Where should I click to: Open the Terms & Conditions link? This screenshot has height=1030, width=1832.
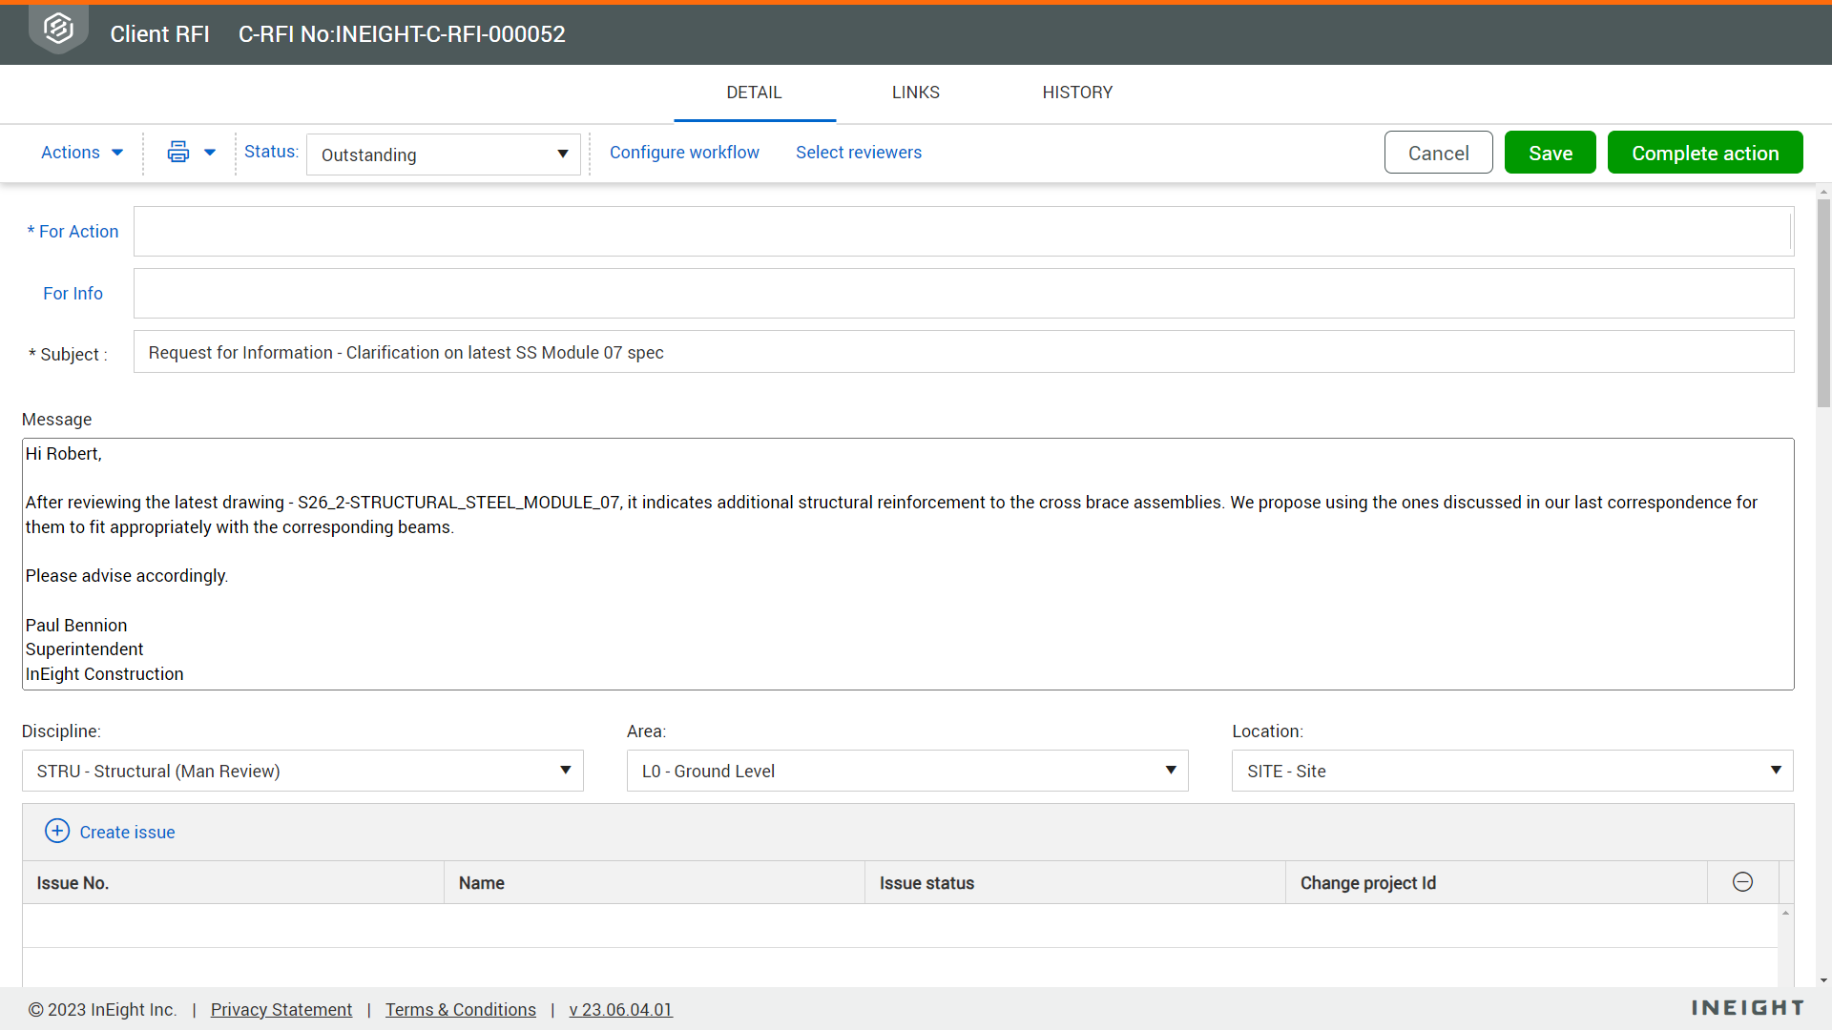point(461,1010)
